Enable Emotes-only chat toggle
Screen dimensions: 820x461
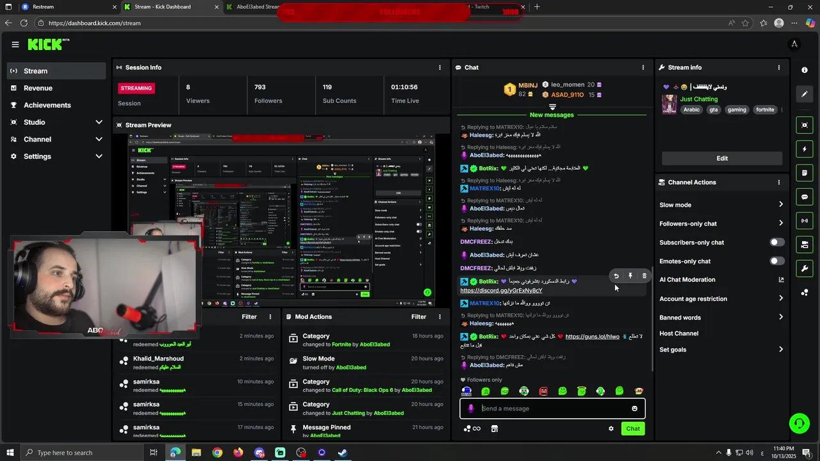776,261
